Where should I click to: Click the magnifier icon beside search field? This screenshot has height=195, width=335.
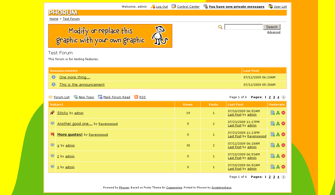(220, 27)
